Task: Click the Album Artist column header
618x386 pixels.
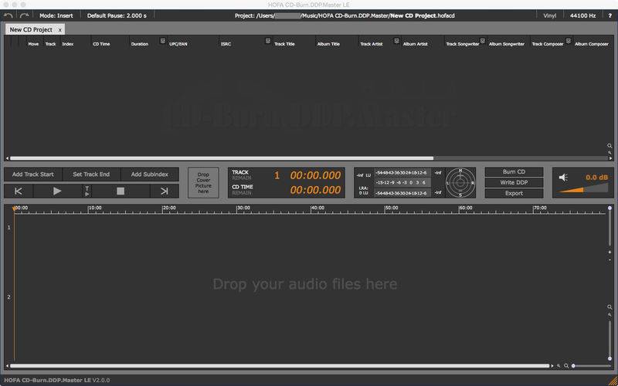Action: 415,44
